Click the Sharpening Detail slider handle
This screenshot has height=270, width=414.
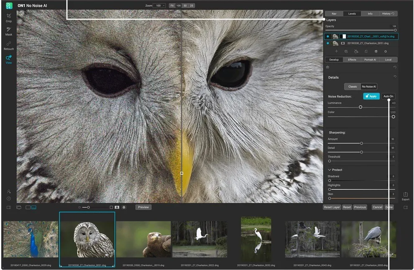tap(361, 152)
